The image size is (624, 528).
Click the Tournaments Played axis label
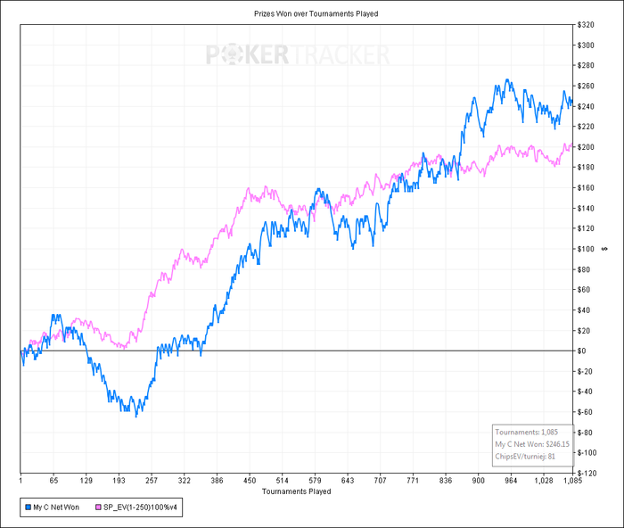coord(297,491)
